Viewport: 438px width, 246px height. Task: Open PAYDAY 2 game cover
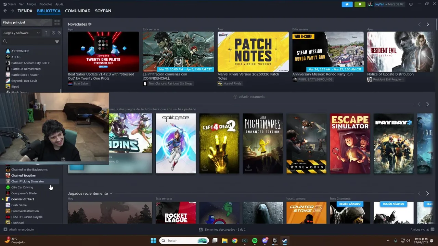click(394, 143)
